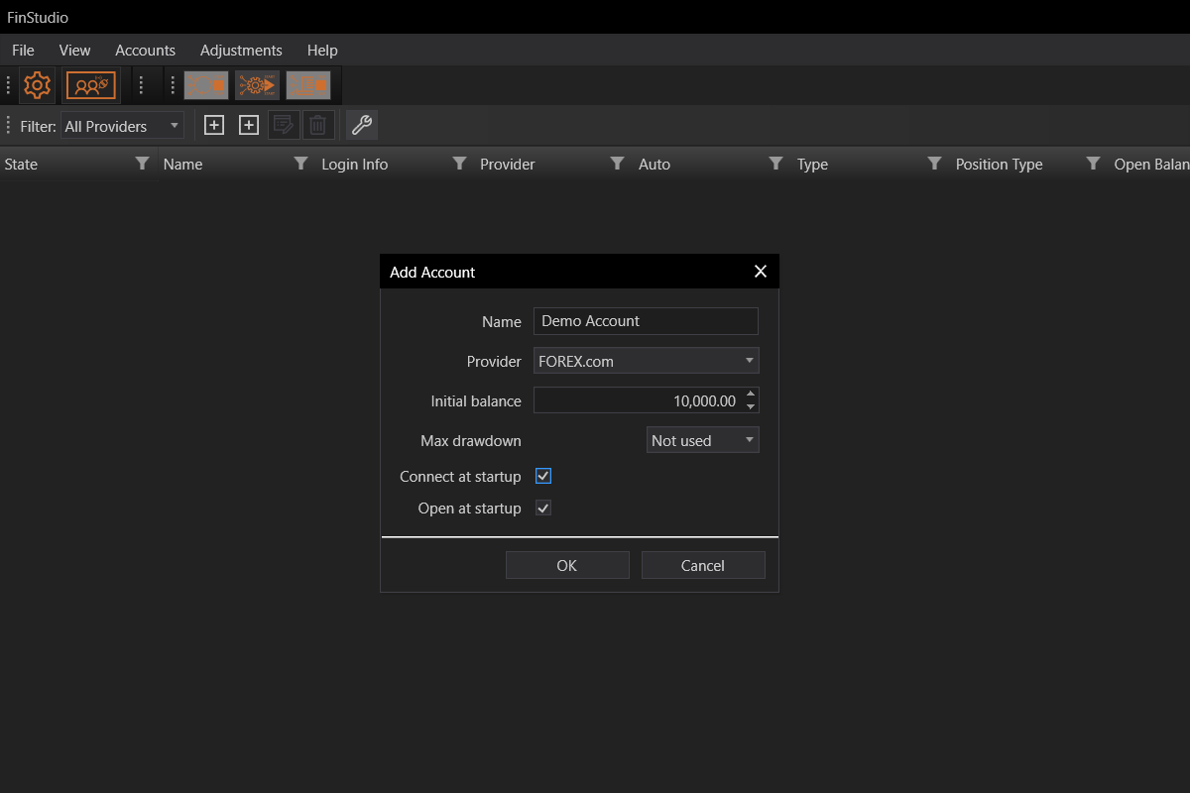Click the wrench tool icon
The width and height of the screenshot is (1190, 793).
click(362, 126)
